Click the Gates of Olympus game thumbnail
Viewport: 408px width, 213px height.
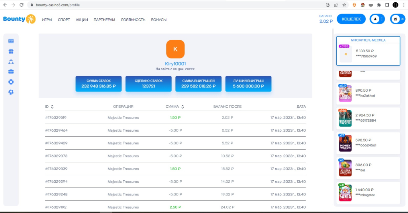pyautogui.click(x=345, y=93)
